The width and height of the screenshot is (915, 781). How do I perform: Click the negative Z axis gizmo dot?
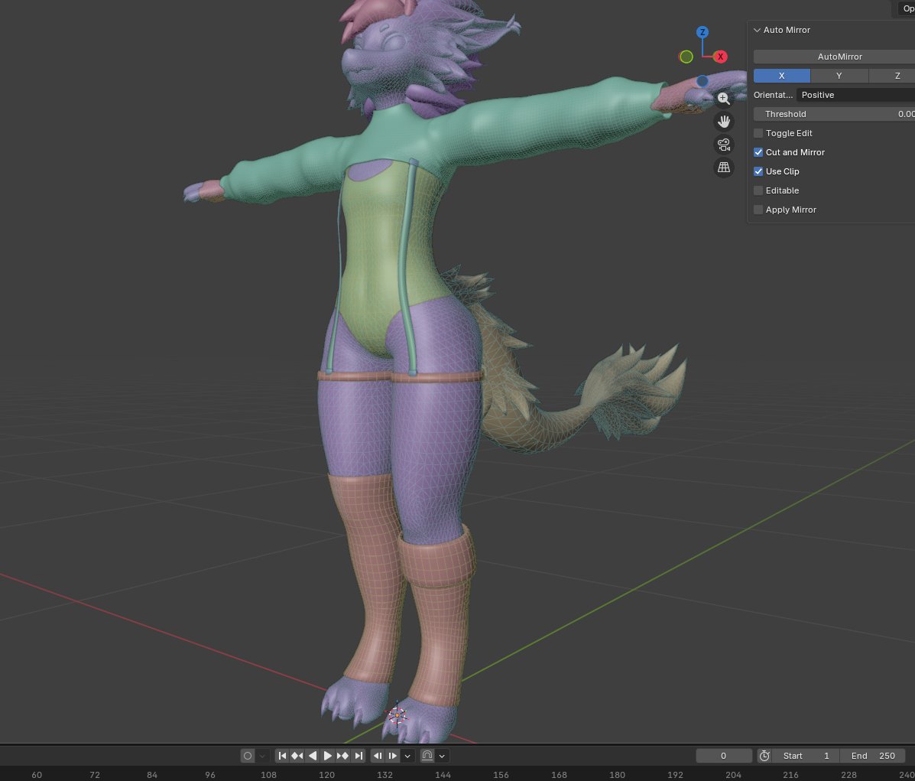pyautogui.click(x=702, y=80)
